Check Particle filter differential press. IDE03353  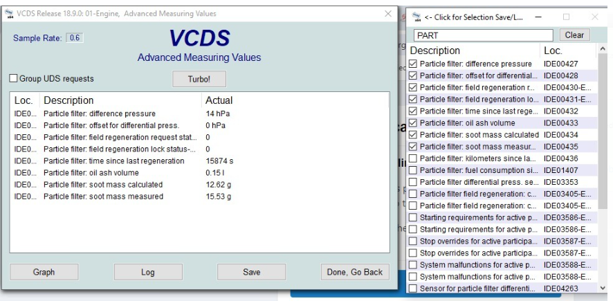tap(413, 182)
